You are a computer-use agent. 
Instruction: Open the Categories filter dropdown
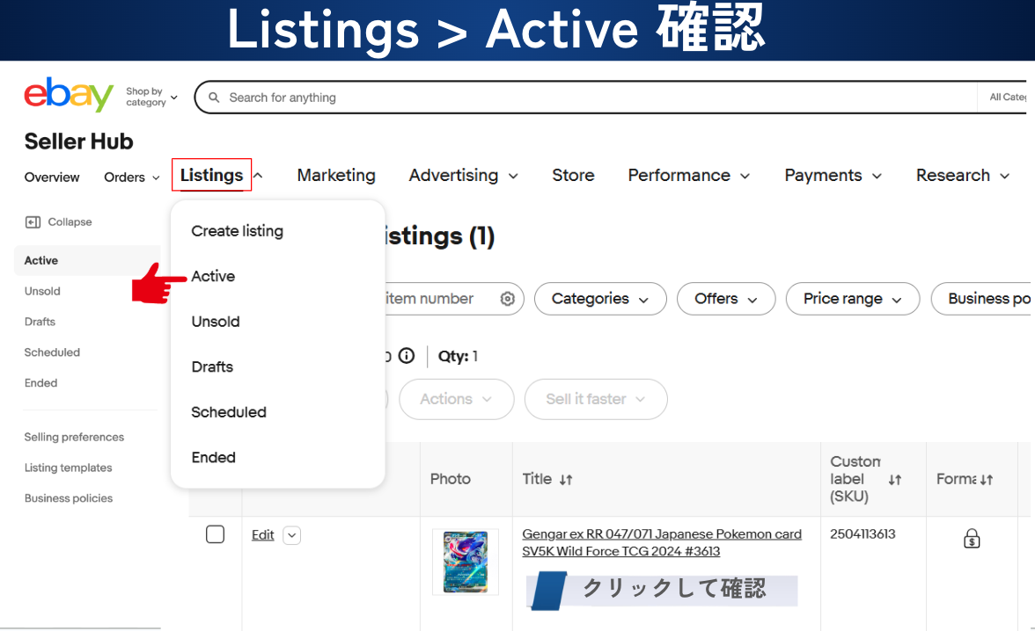coord(600,299)
